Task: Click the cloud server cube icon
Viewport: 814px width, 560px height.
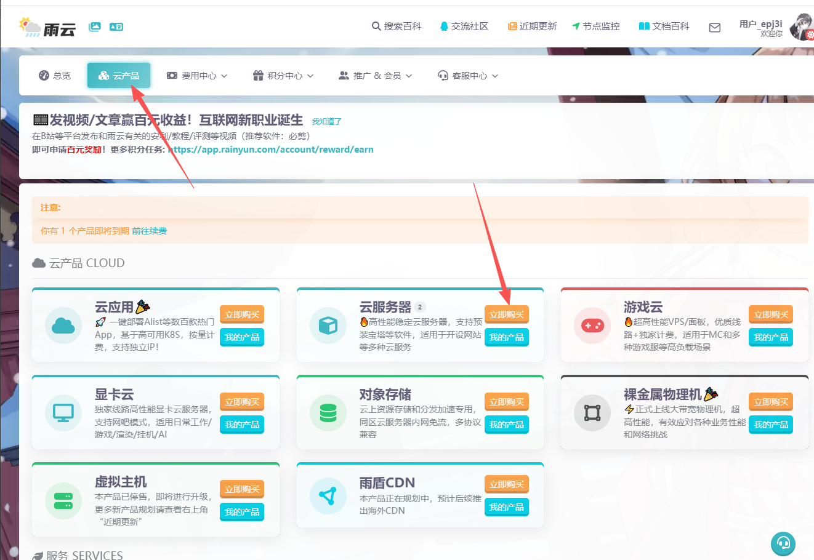Action: coord(328,325)
